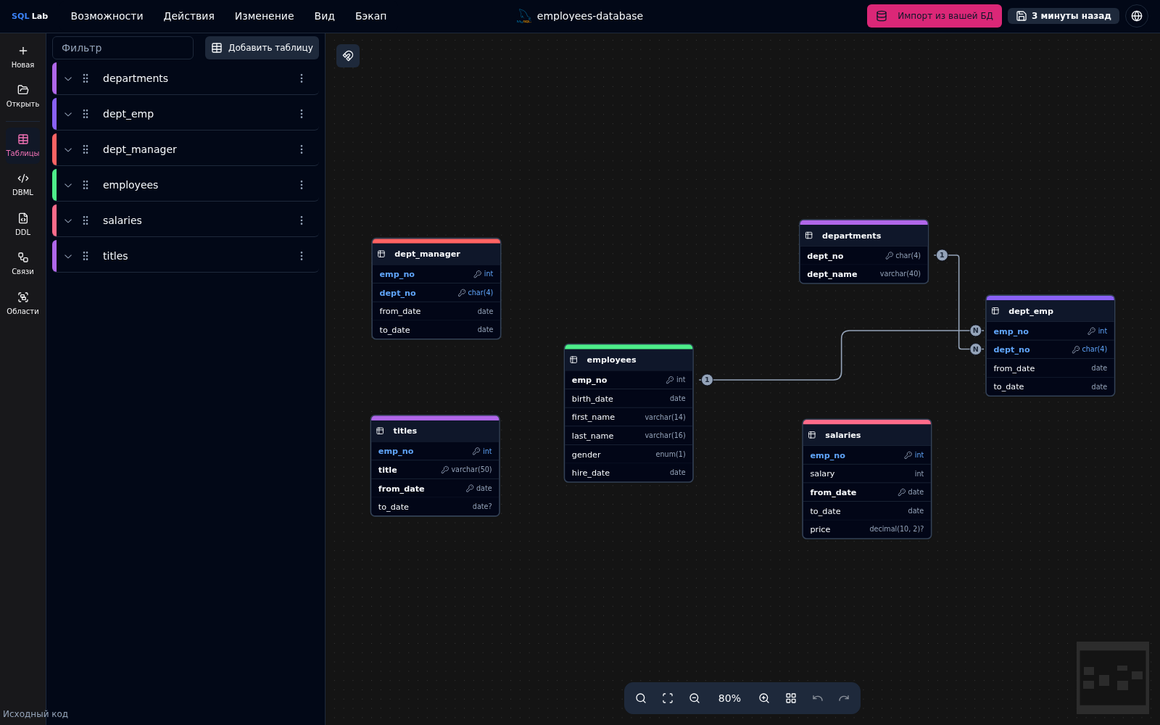The image size is (1160, 725).
Task: Expand the dept_emp table row
Action: pos(68,114)
